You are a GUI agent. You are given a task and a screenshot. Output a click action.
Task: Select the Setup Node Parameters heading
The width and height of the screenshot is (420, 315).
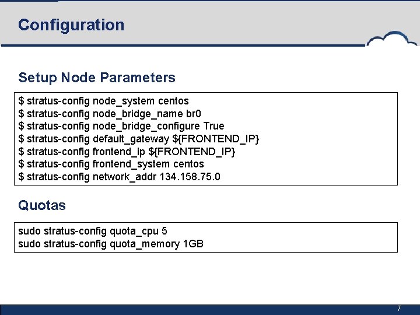tap(97, 77)
